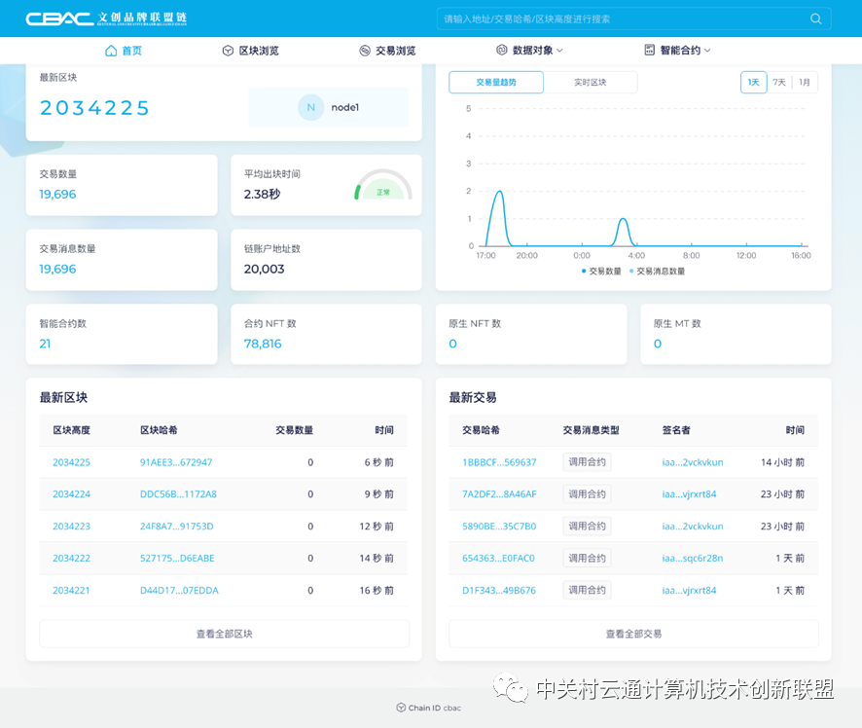Open transaction hash 5890BE...35C7B0
This screenshot has width=862, height=728.
click(x=499, y=527)
